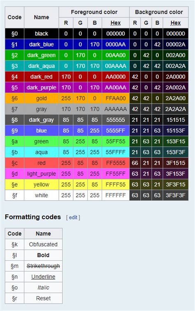Image resolution: width=195 pixels, height=311 pixels.
Task: Click the red row's 66 value
Action: (x=135, y=163)
